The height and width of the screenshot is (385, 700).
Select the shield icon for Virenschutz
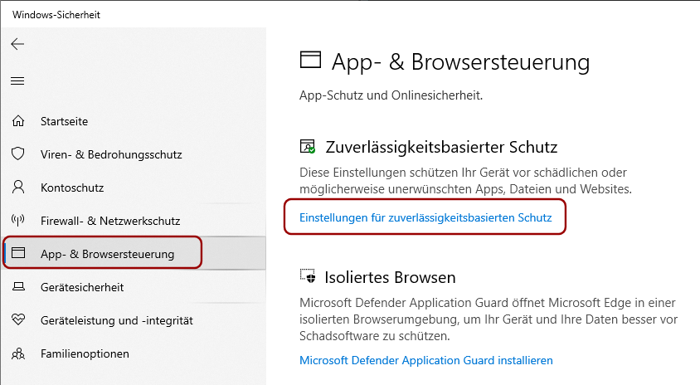click(x=18, y=154)
